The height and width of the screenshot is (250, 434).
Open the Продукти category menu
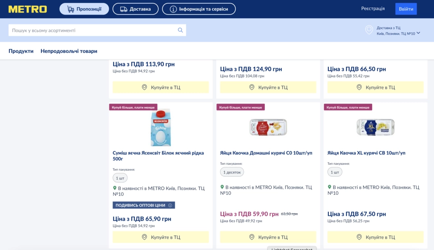pyautogui.click(x=21, y=51)
